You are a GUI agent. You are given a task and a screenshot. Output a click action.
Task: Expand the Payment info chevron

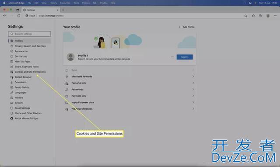coord(193,96)
